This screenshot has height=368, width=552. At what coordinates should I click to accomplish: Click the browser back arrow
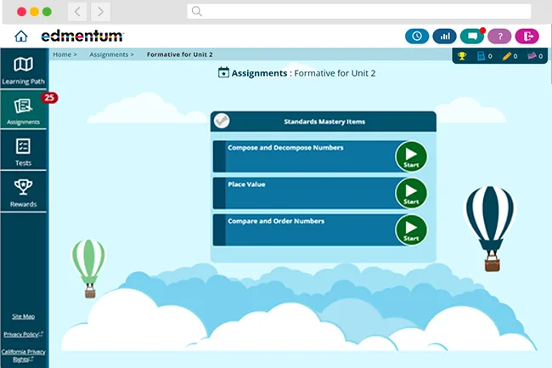(77, 12)
